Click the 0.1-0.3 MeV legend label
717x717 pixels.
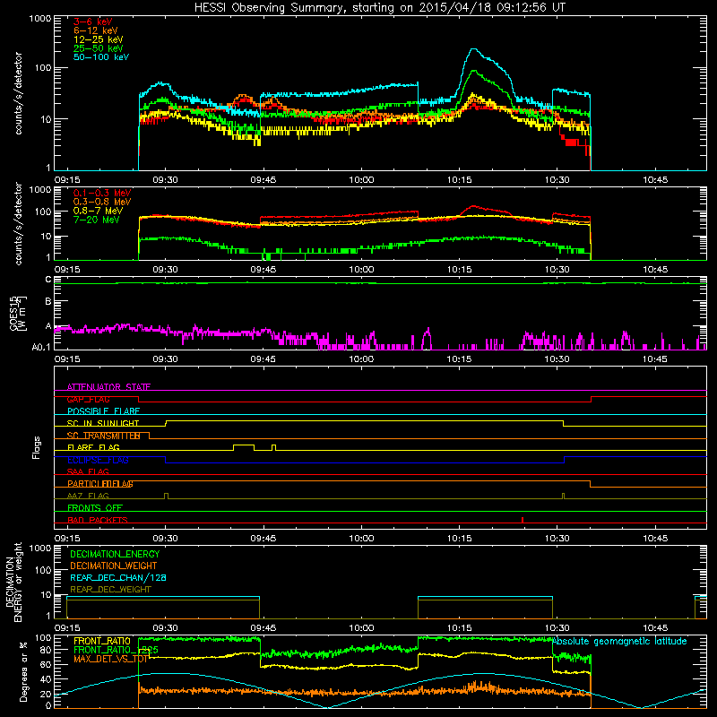(x=102, y=193)
